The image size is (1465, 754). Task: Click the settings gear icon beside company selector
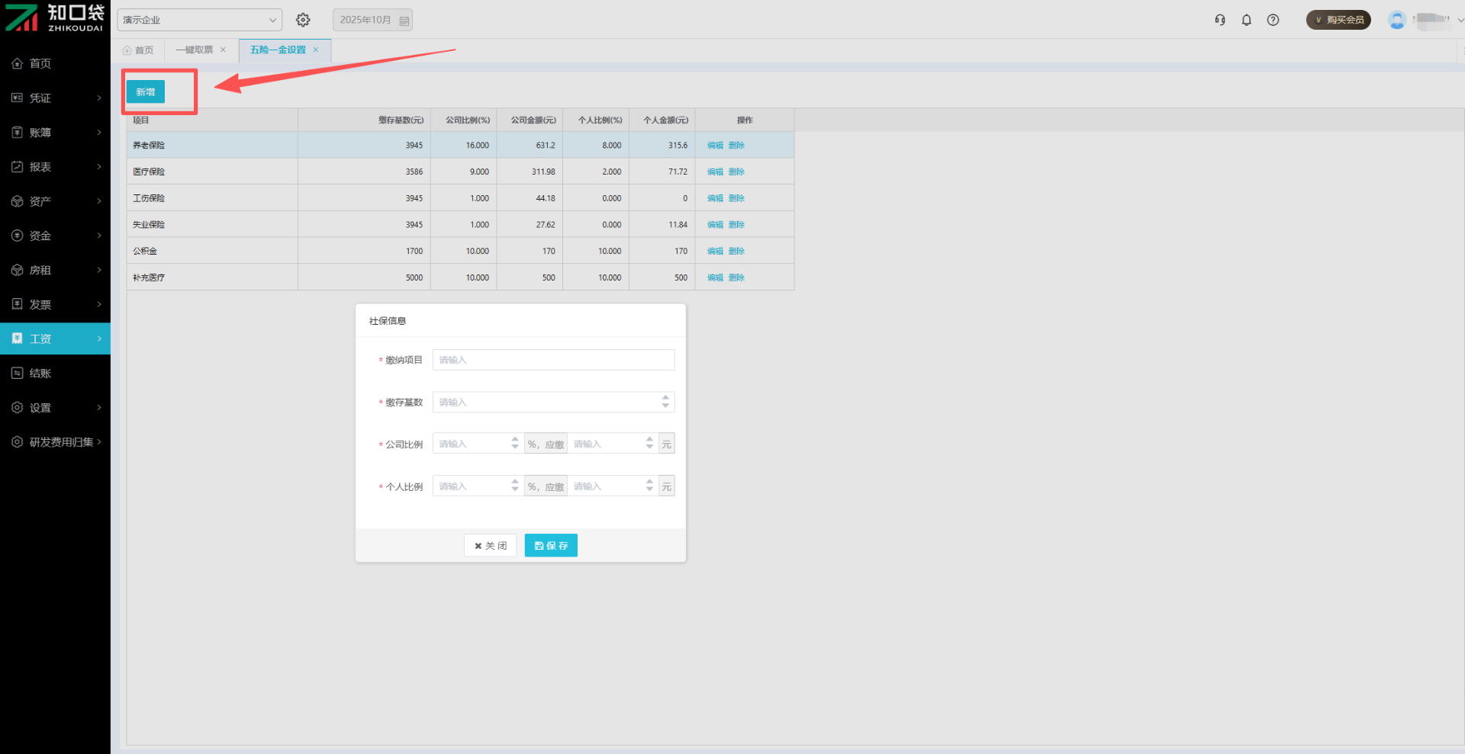[x=303, y=20]
